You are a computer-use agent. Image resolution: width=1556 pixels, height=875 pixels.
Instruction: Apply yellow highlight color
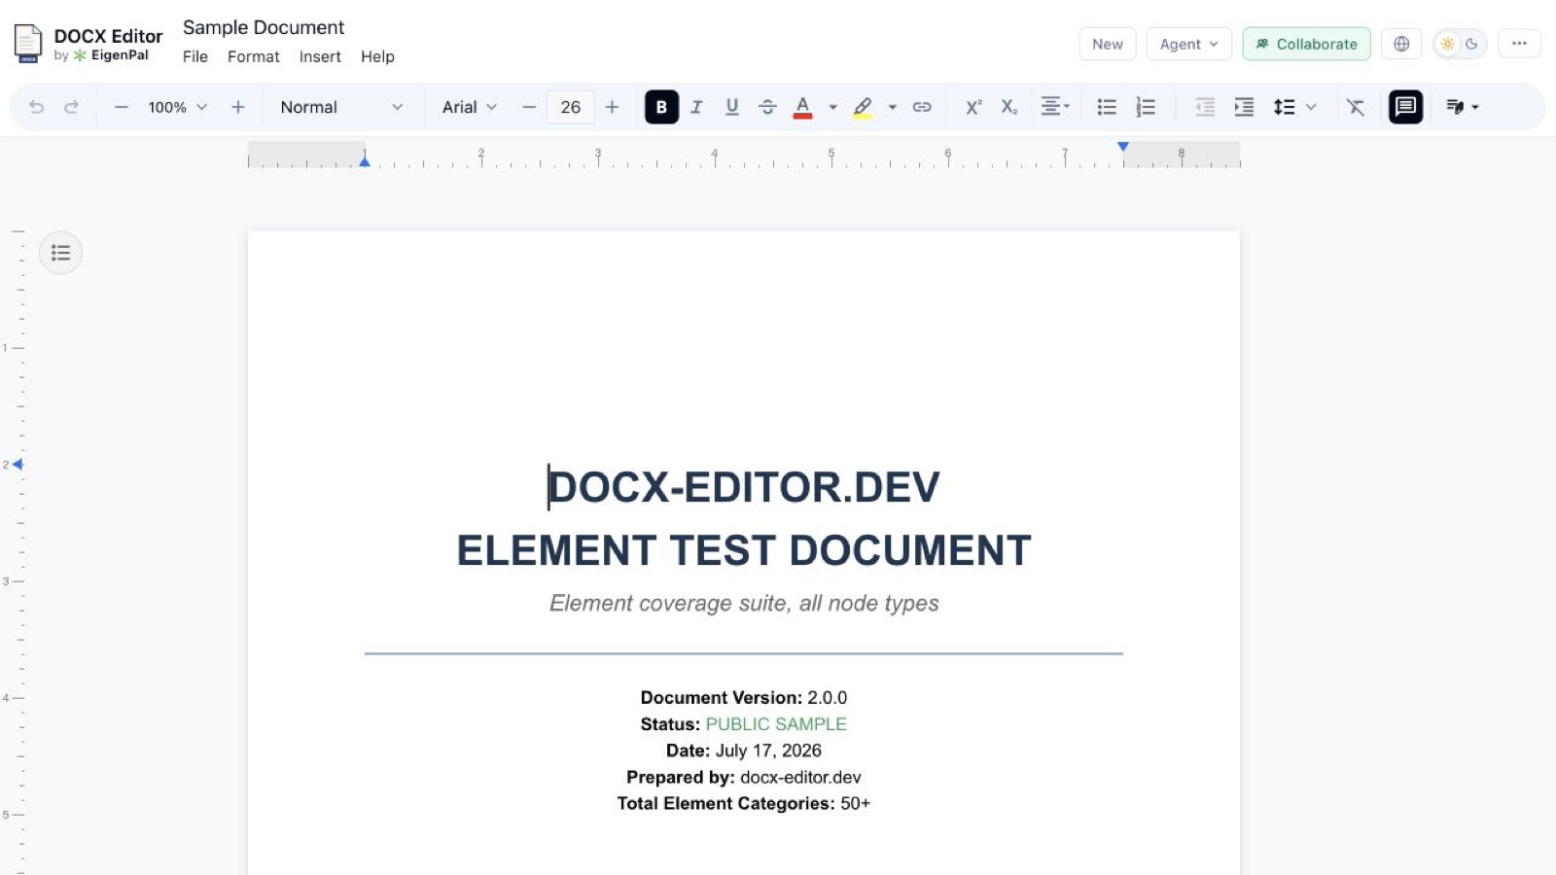(863, 107)
